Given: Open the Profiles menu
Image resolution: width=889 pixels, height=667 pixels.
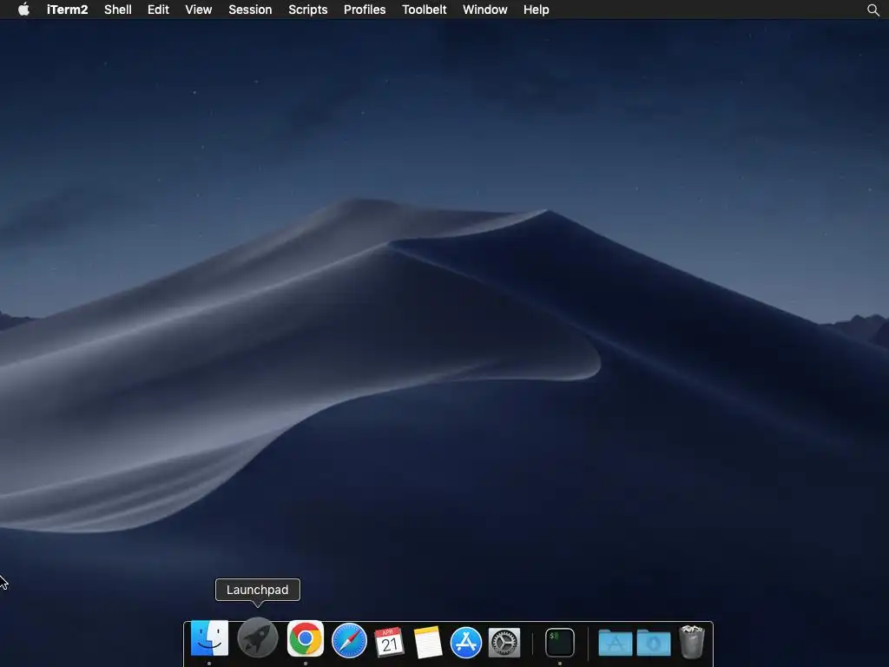Looking at the screenshot, I should click(x=365, y=10).
